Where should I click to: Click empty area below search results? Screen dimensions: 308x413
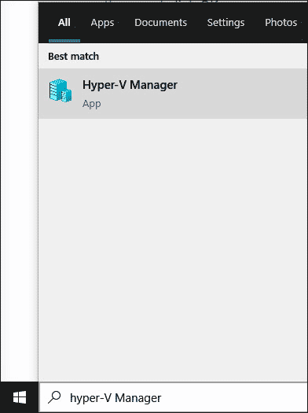pyautogui.click(x=173, y=249)
